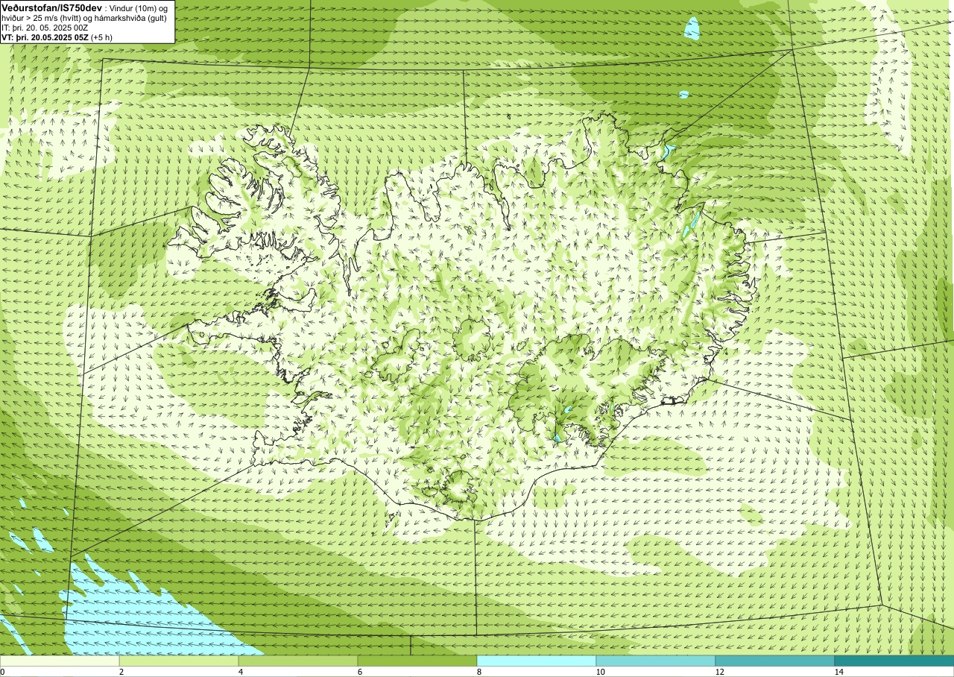Click the pale yellow 0–2 legend swatch

coord(60,661)
